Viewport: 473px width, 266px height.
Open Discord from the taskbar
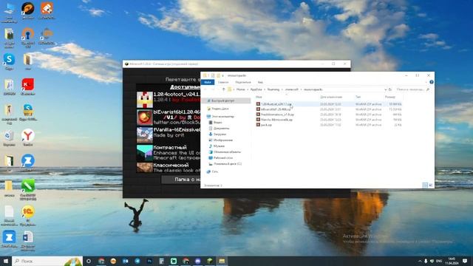(197, 261)
